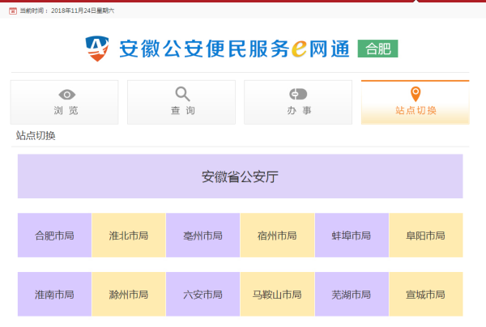Choose the 六安市局 tile

(x=203, y=294)
